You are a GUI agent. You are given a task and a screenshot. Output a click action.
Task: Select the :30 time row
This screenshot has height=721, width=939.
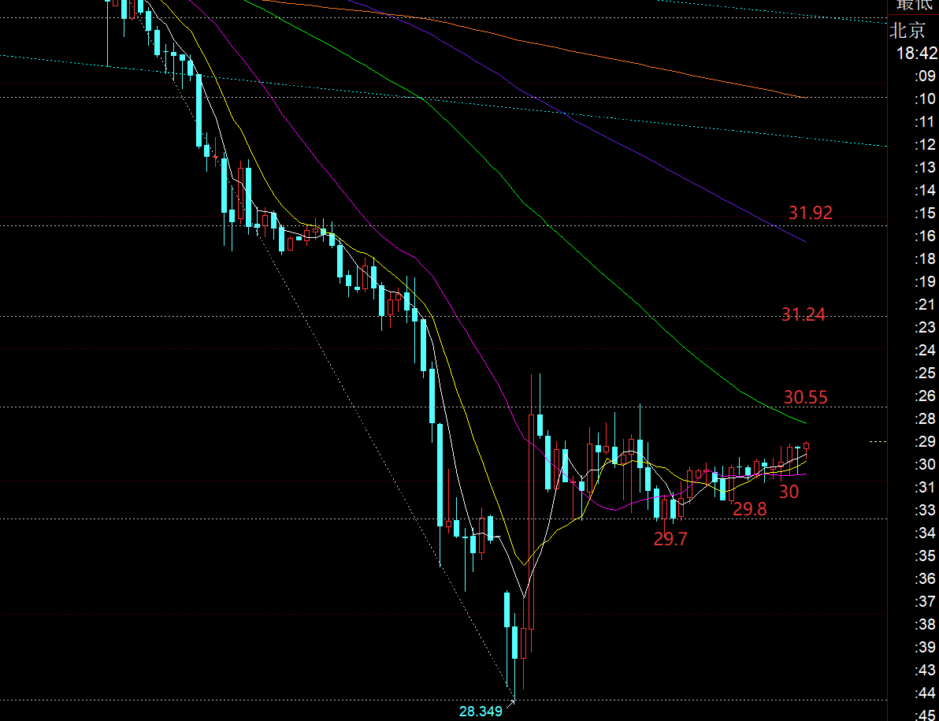pos(926,465)
